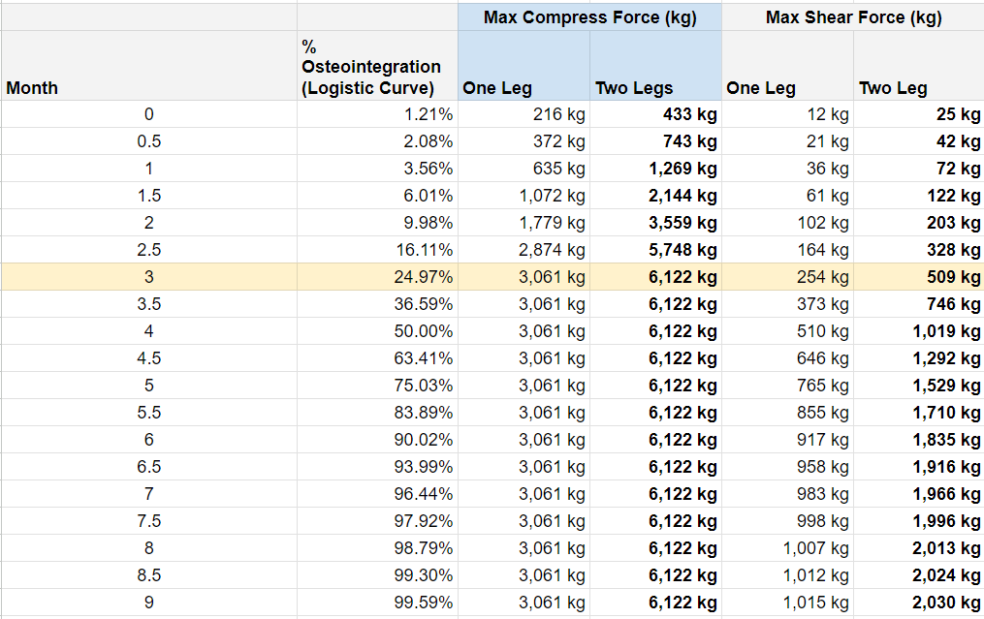The width and height of the screenshot is (984, 619).
Task: Click the Max Compress Force (kg) header cell
Action: pyautogui.click(x=589, y=17)
